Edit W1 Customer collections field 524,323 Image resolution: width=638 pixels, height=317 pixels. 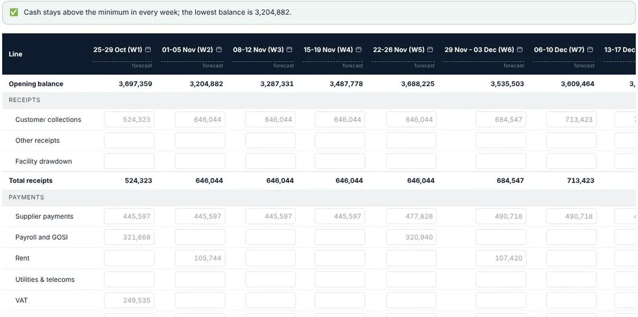[x=129, y=120]
